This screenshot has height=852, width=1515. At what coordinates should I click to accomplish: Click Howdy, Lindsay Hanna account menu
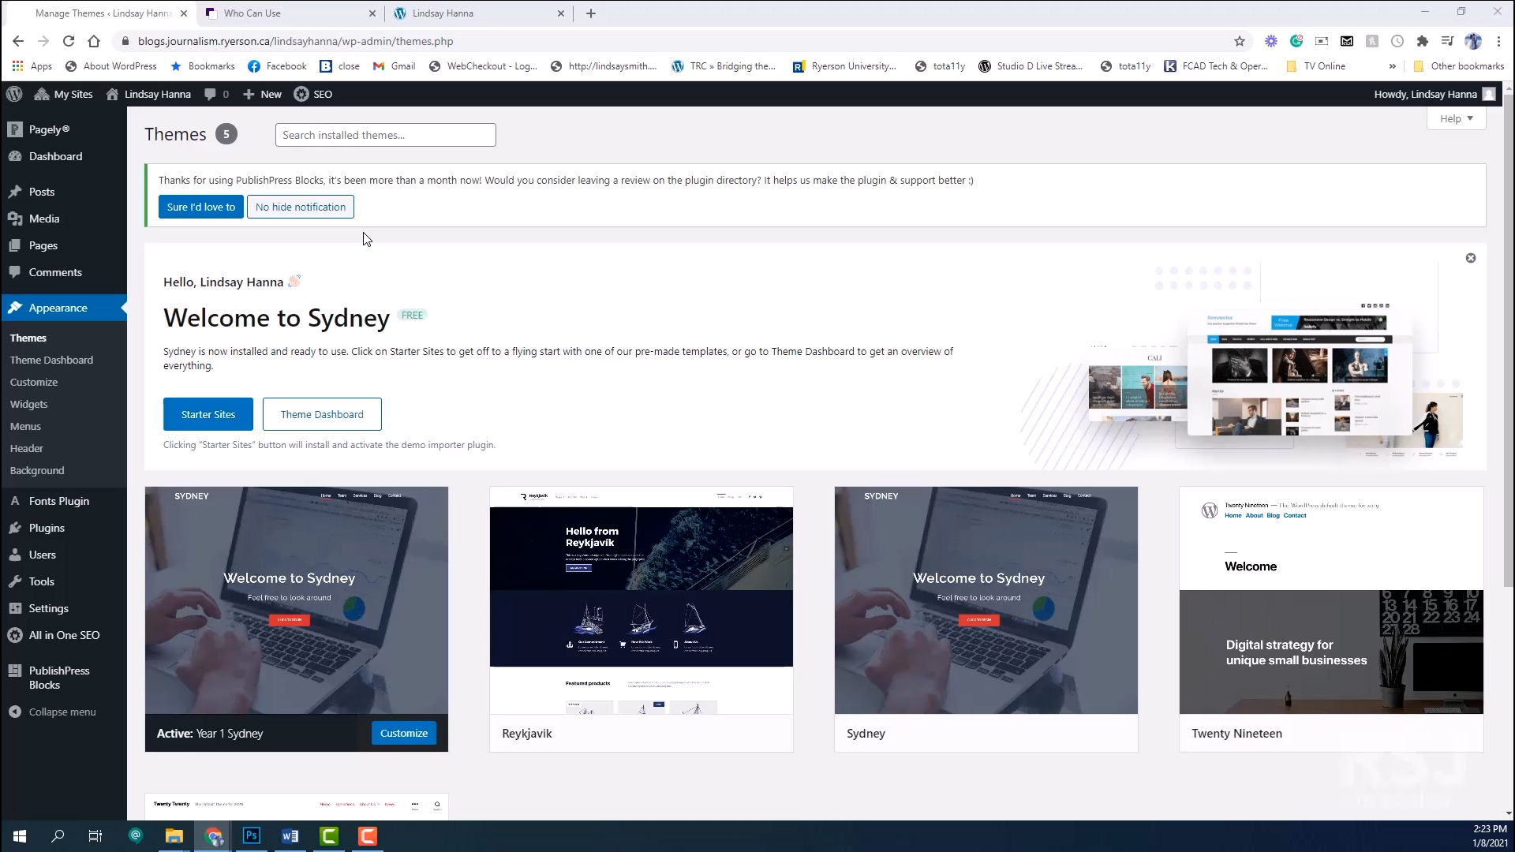pyautogui.click(x=1435, y=94)
